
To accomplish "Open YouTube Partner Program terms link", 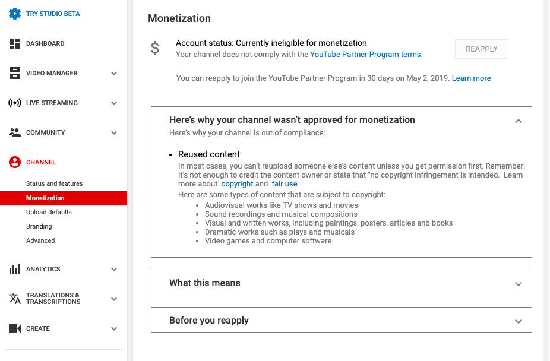I will (x=365, y=54).
